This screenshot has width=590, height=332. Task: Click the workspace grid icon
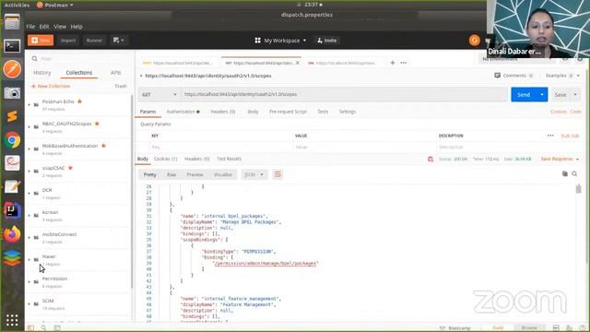(x=258, y=41)
